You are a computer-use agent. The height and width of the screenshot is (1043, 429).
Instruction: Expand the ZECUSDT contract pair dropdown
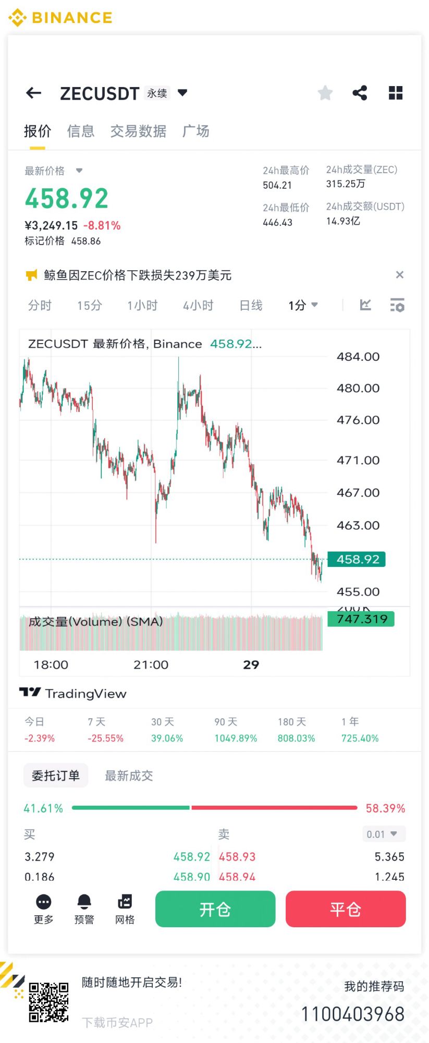coord(182,93)
